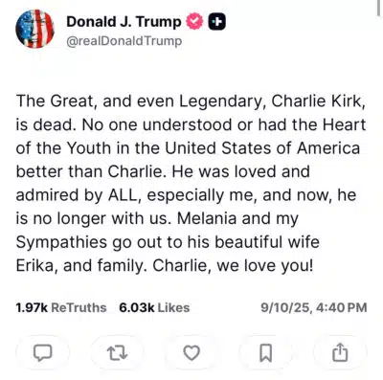ReTruth this post with the arrows icon
This screenshot has width=383, height=380.
[117, 353]
